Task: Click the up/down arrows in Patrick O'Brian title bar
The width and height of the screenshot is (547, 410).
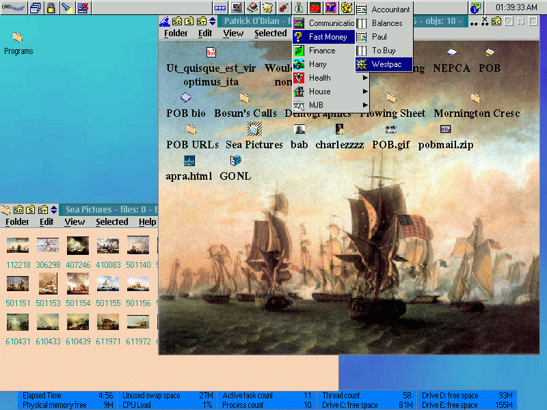Action: tap(212, 21)
